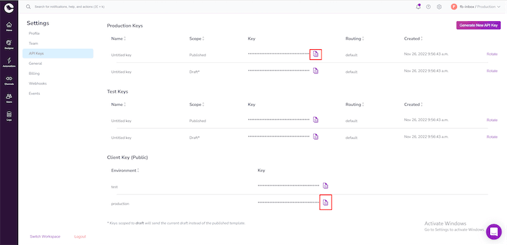Copy the Production Draft key
The height and width of the screenshot is (245, 507).
tap(316, 70)
